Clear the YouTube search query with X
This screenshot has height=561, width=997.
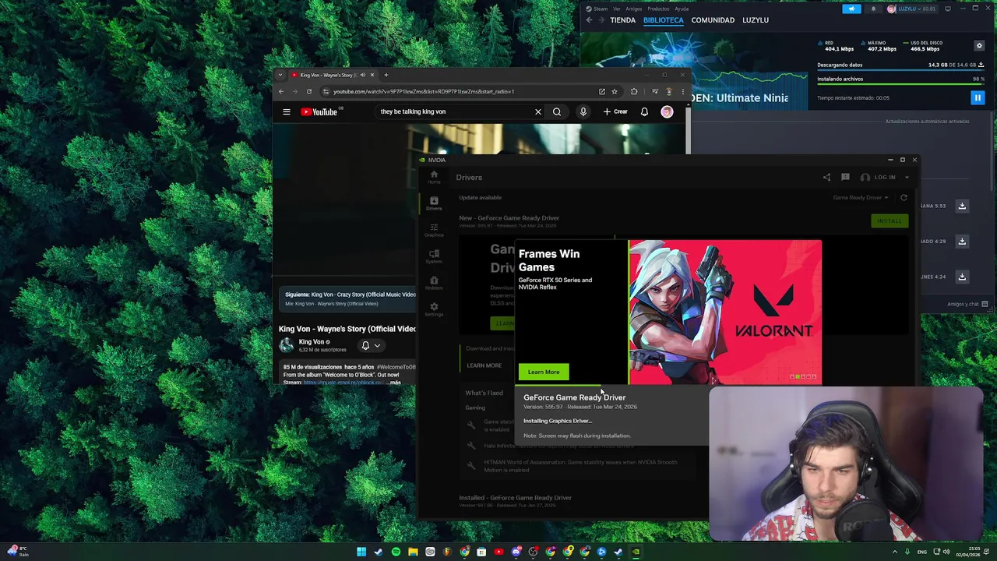click(537, 112)
